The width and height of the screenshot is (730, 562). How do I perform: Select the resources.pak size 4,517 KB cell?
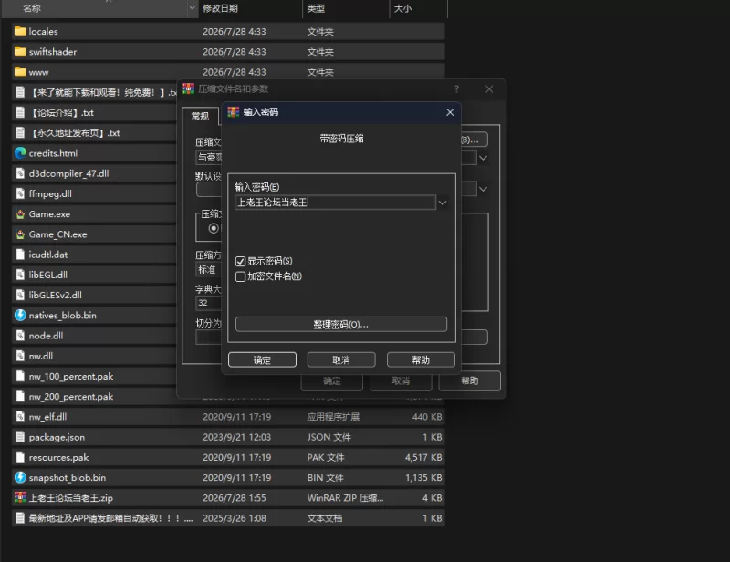click(423, 457)
